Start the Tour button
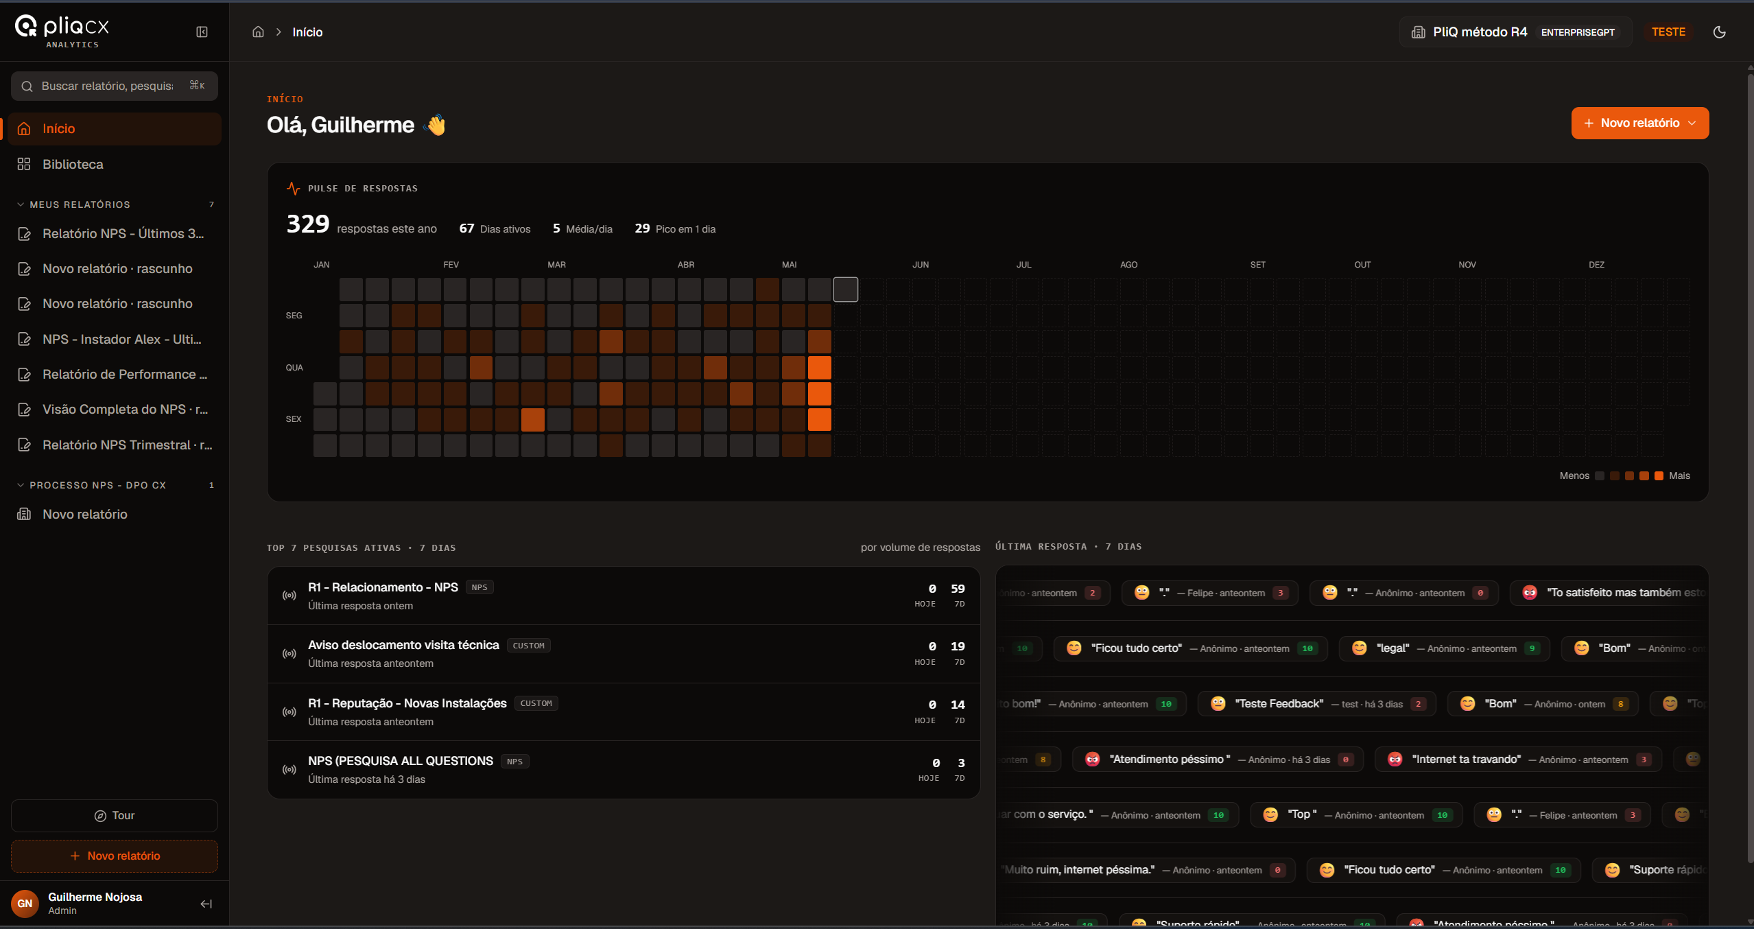 (x=115, y=815)
